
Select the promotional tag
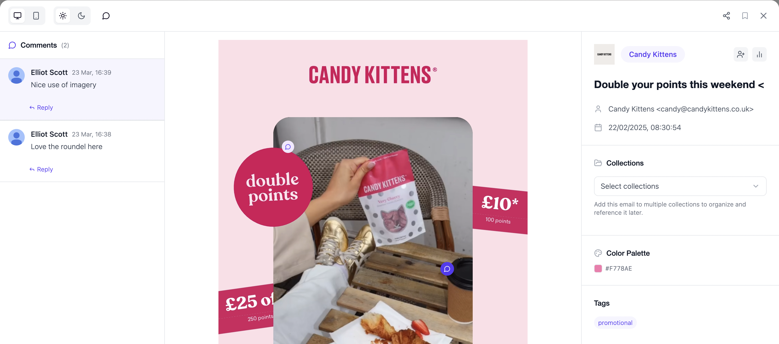click(615, 323)
